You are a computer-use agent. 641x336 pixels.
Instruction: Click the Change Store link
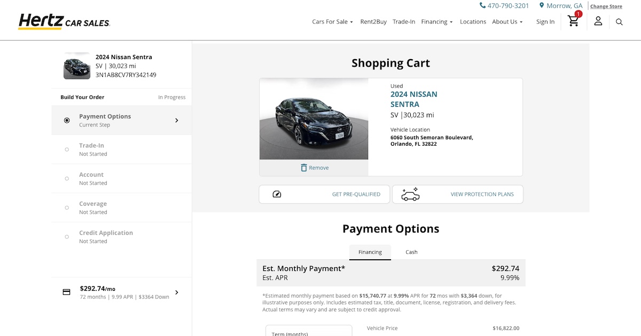click(x=606, y=6)
